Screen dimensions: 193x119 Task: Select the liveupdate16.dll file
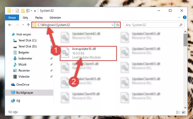88,53
